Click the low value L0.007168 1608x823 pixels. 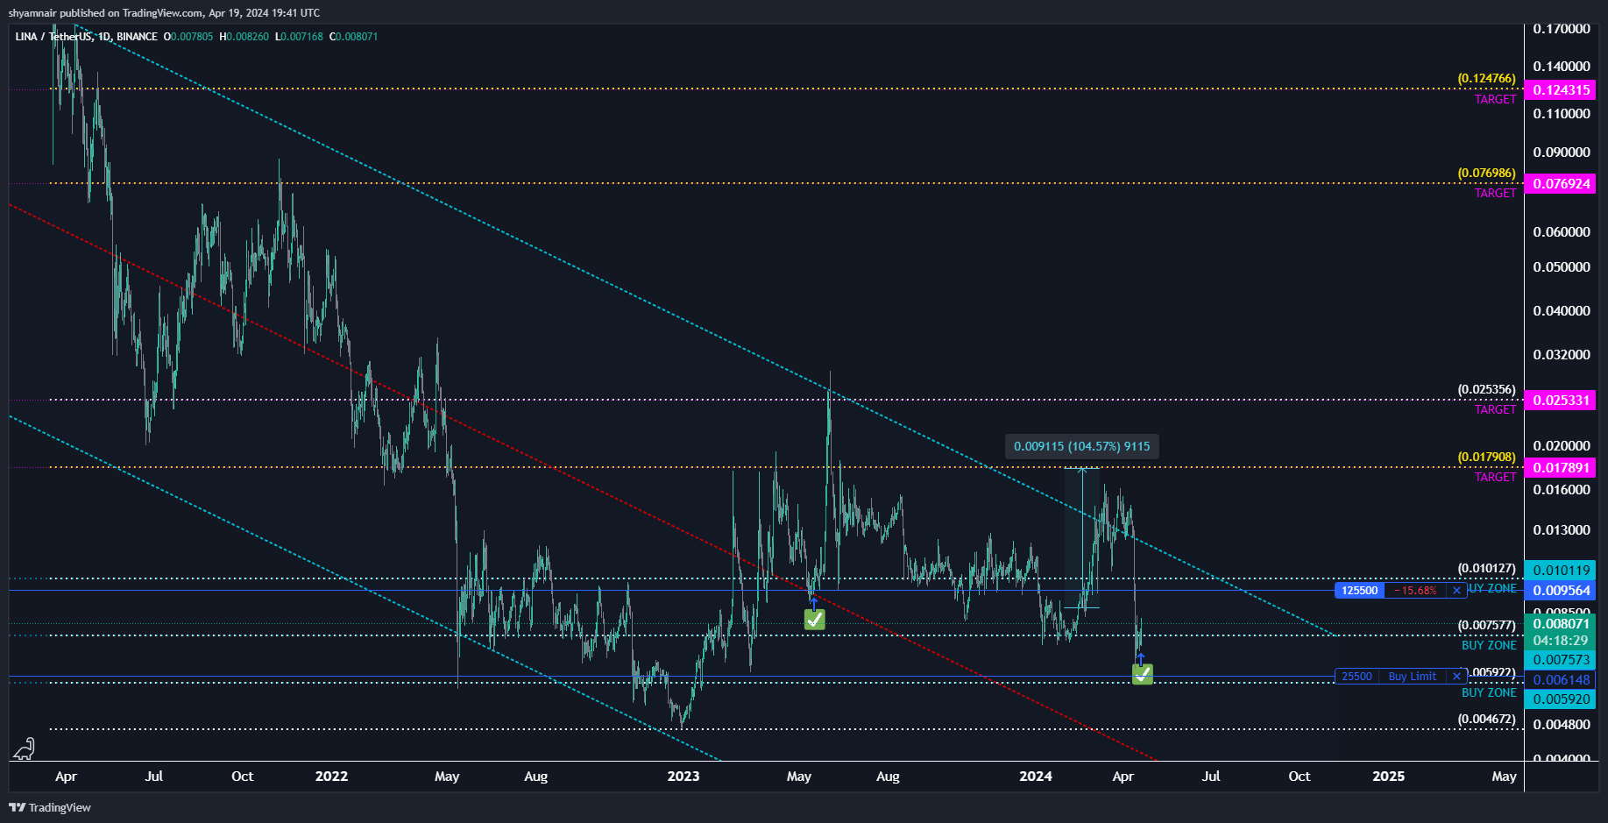point(299,37)
